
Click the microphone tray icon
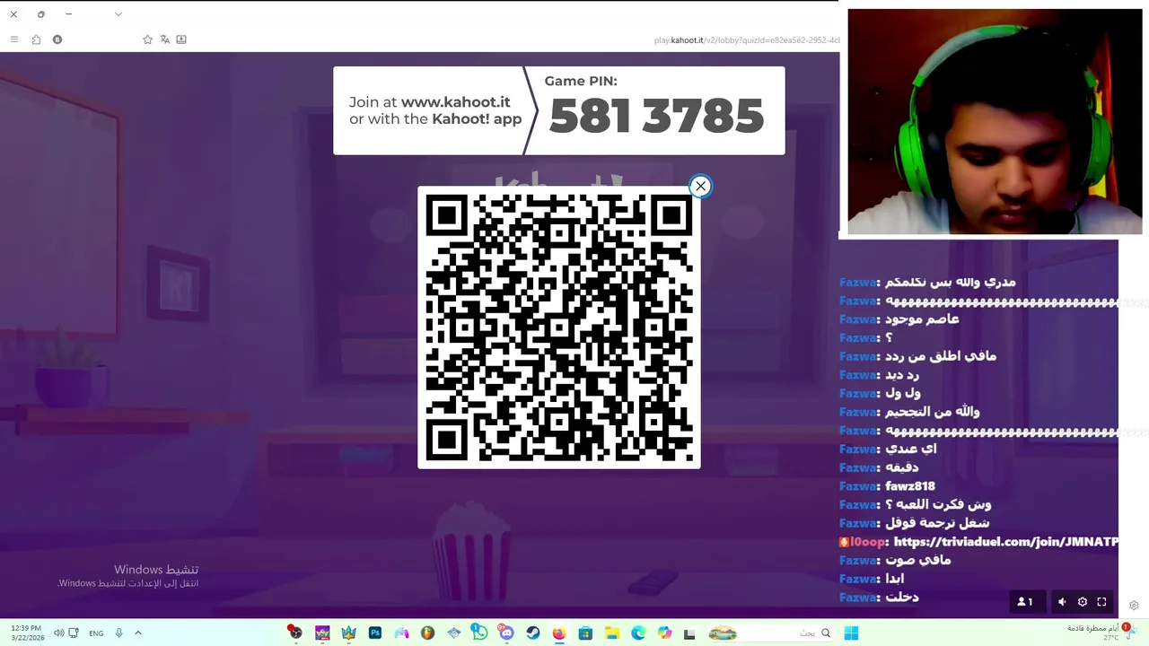118,633
